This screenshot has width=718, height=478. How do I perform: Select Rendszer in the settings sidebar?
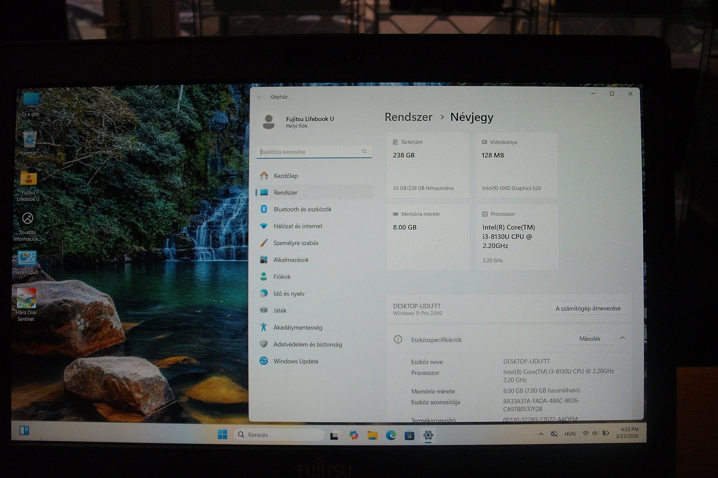(x=314, y=192)
